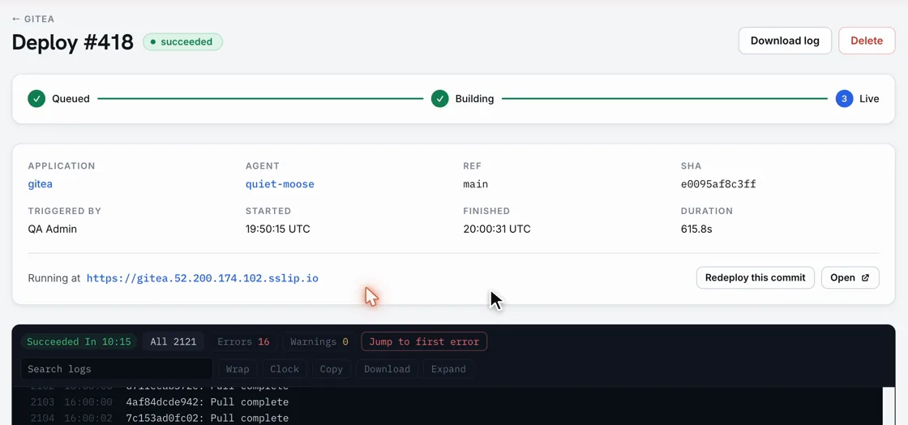Toggle the Clock log option
Screen dimensions: 908x425
(285, 369)
